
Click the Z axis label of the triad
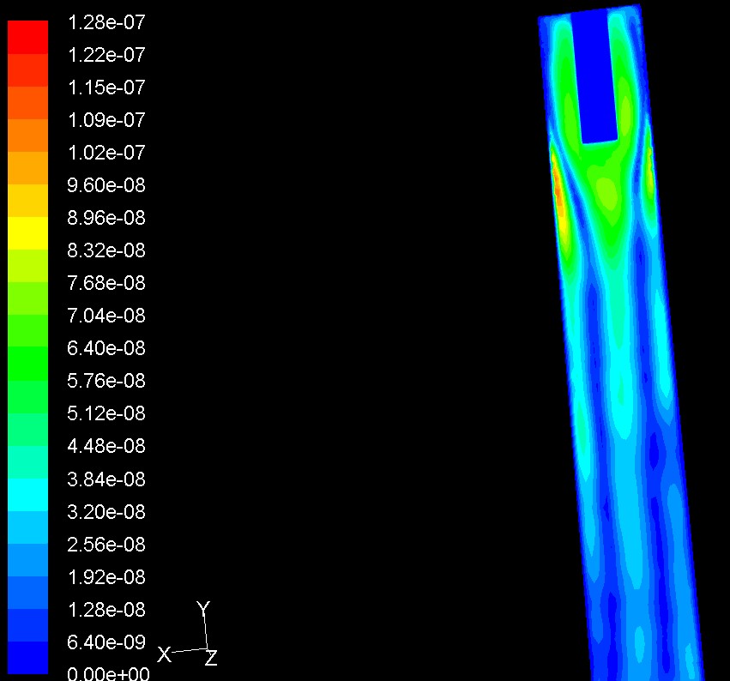pyautogui.click(x=211, y=659)
